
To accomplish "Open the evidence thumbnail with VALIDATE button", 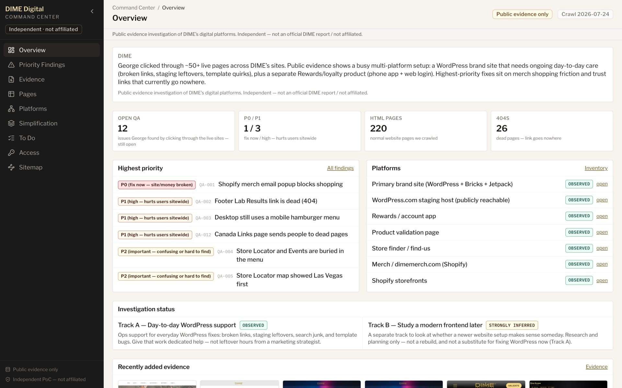I will 486,384.
